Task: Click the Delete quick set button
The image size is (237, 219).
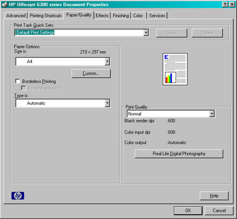Action: click(x=208, y=33)
